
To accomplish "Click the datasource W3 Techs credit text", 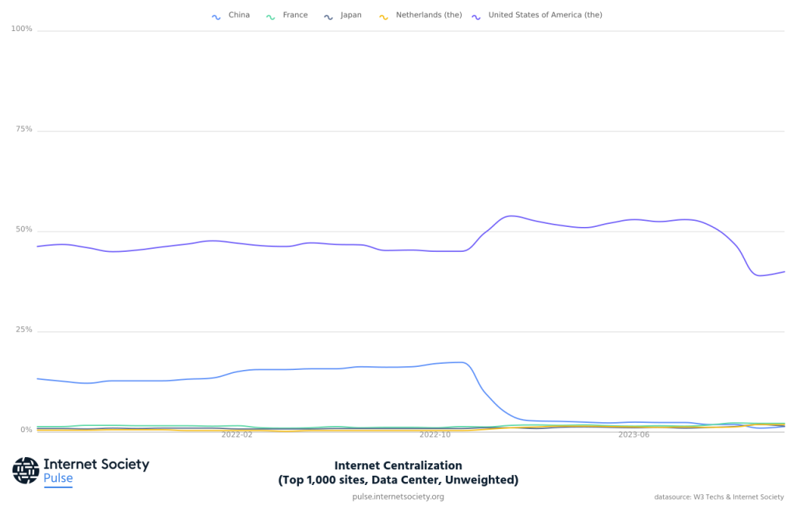I will coord(718,497).
